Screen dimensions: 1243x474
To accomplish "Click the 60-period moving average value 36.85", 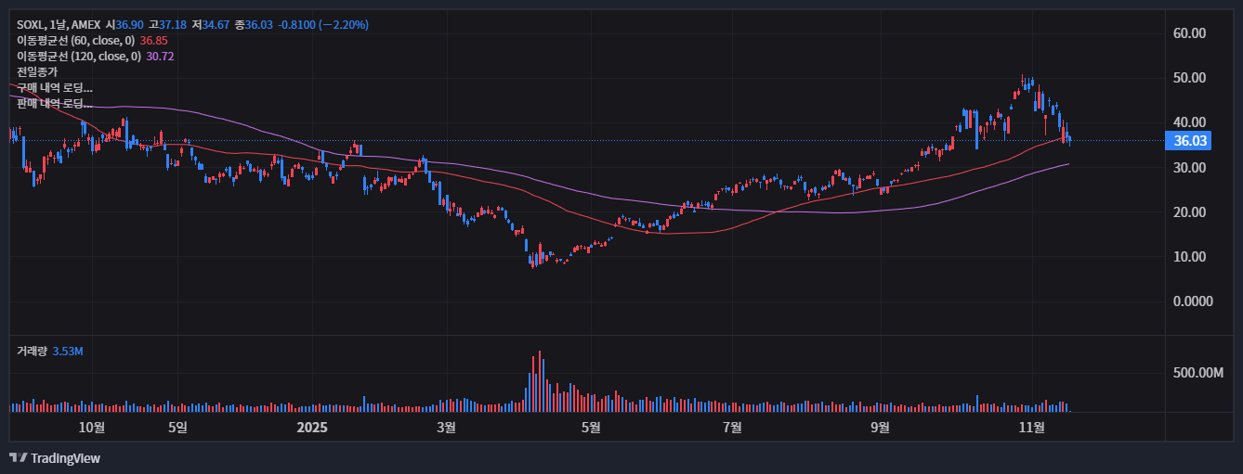I will pyautogui.click(x=154, y=40).
